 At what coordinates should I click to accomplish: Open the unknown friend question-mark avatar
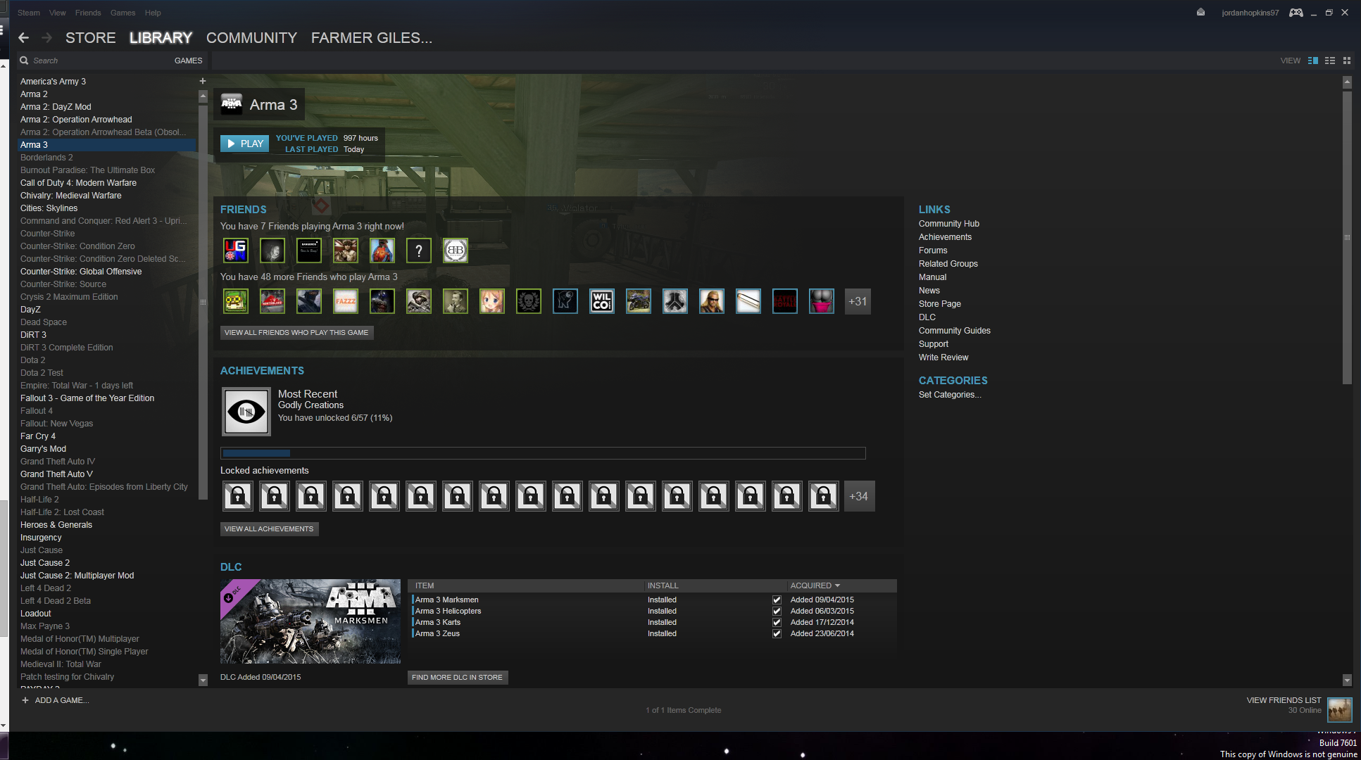pos(419,251)
